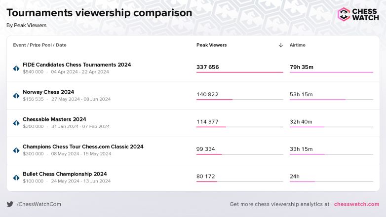Click the Twitter bird icon

[x=10, y=204]
